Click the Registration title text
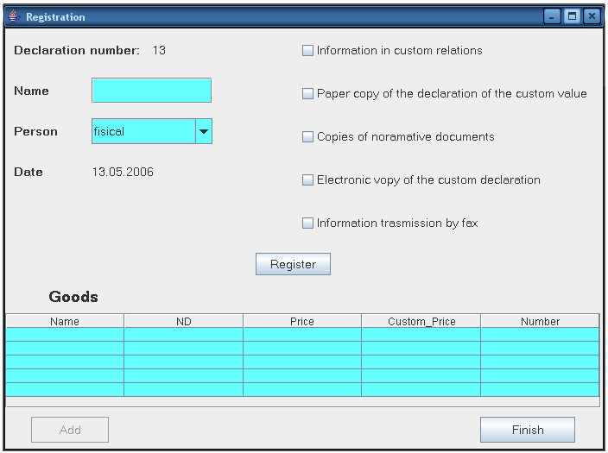Viewport: 608px width, 453px height. pos(55,17)
